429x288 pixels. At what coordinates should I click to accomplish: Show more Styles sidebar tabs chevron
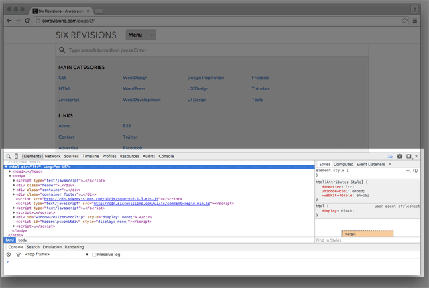coord(390,163)
